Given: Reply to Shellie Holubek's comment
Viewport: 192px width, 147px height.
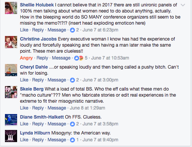Looking at the screenshot, I should 38,30.
